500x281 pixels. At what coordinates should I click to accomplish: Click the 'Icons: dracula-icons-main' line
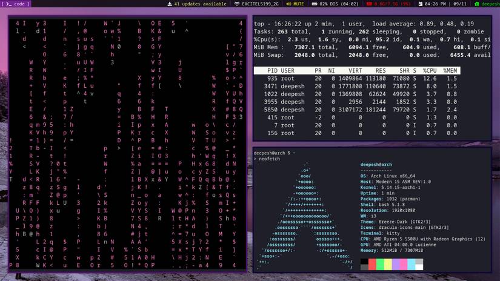click(x=405, y=228)
